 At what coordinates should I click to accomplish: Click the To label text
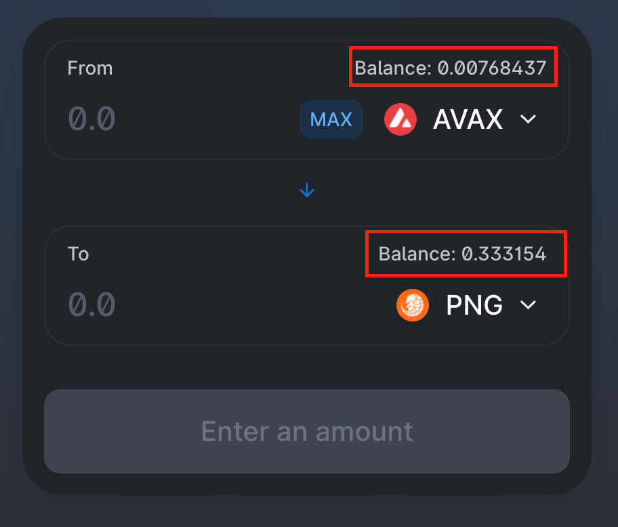tap(78, 254)
